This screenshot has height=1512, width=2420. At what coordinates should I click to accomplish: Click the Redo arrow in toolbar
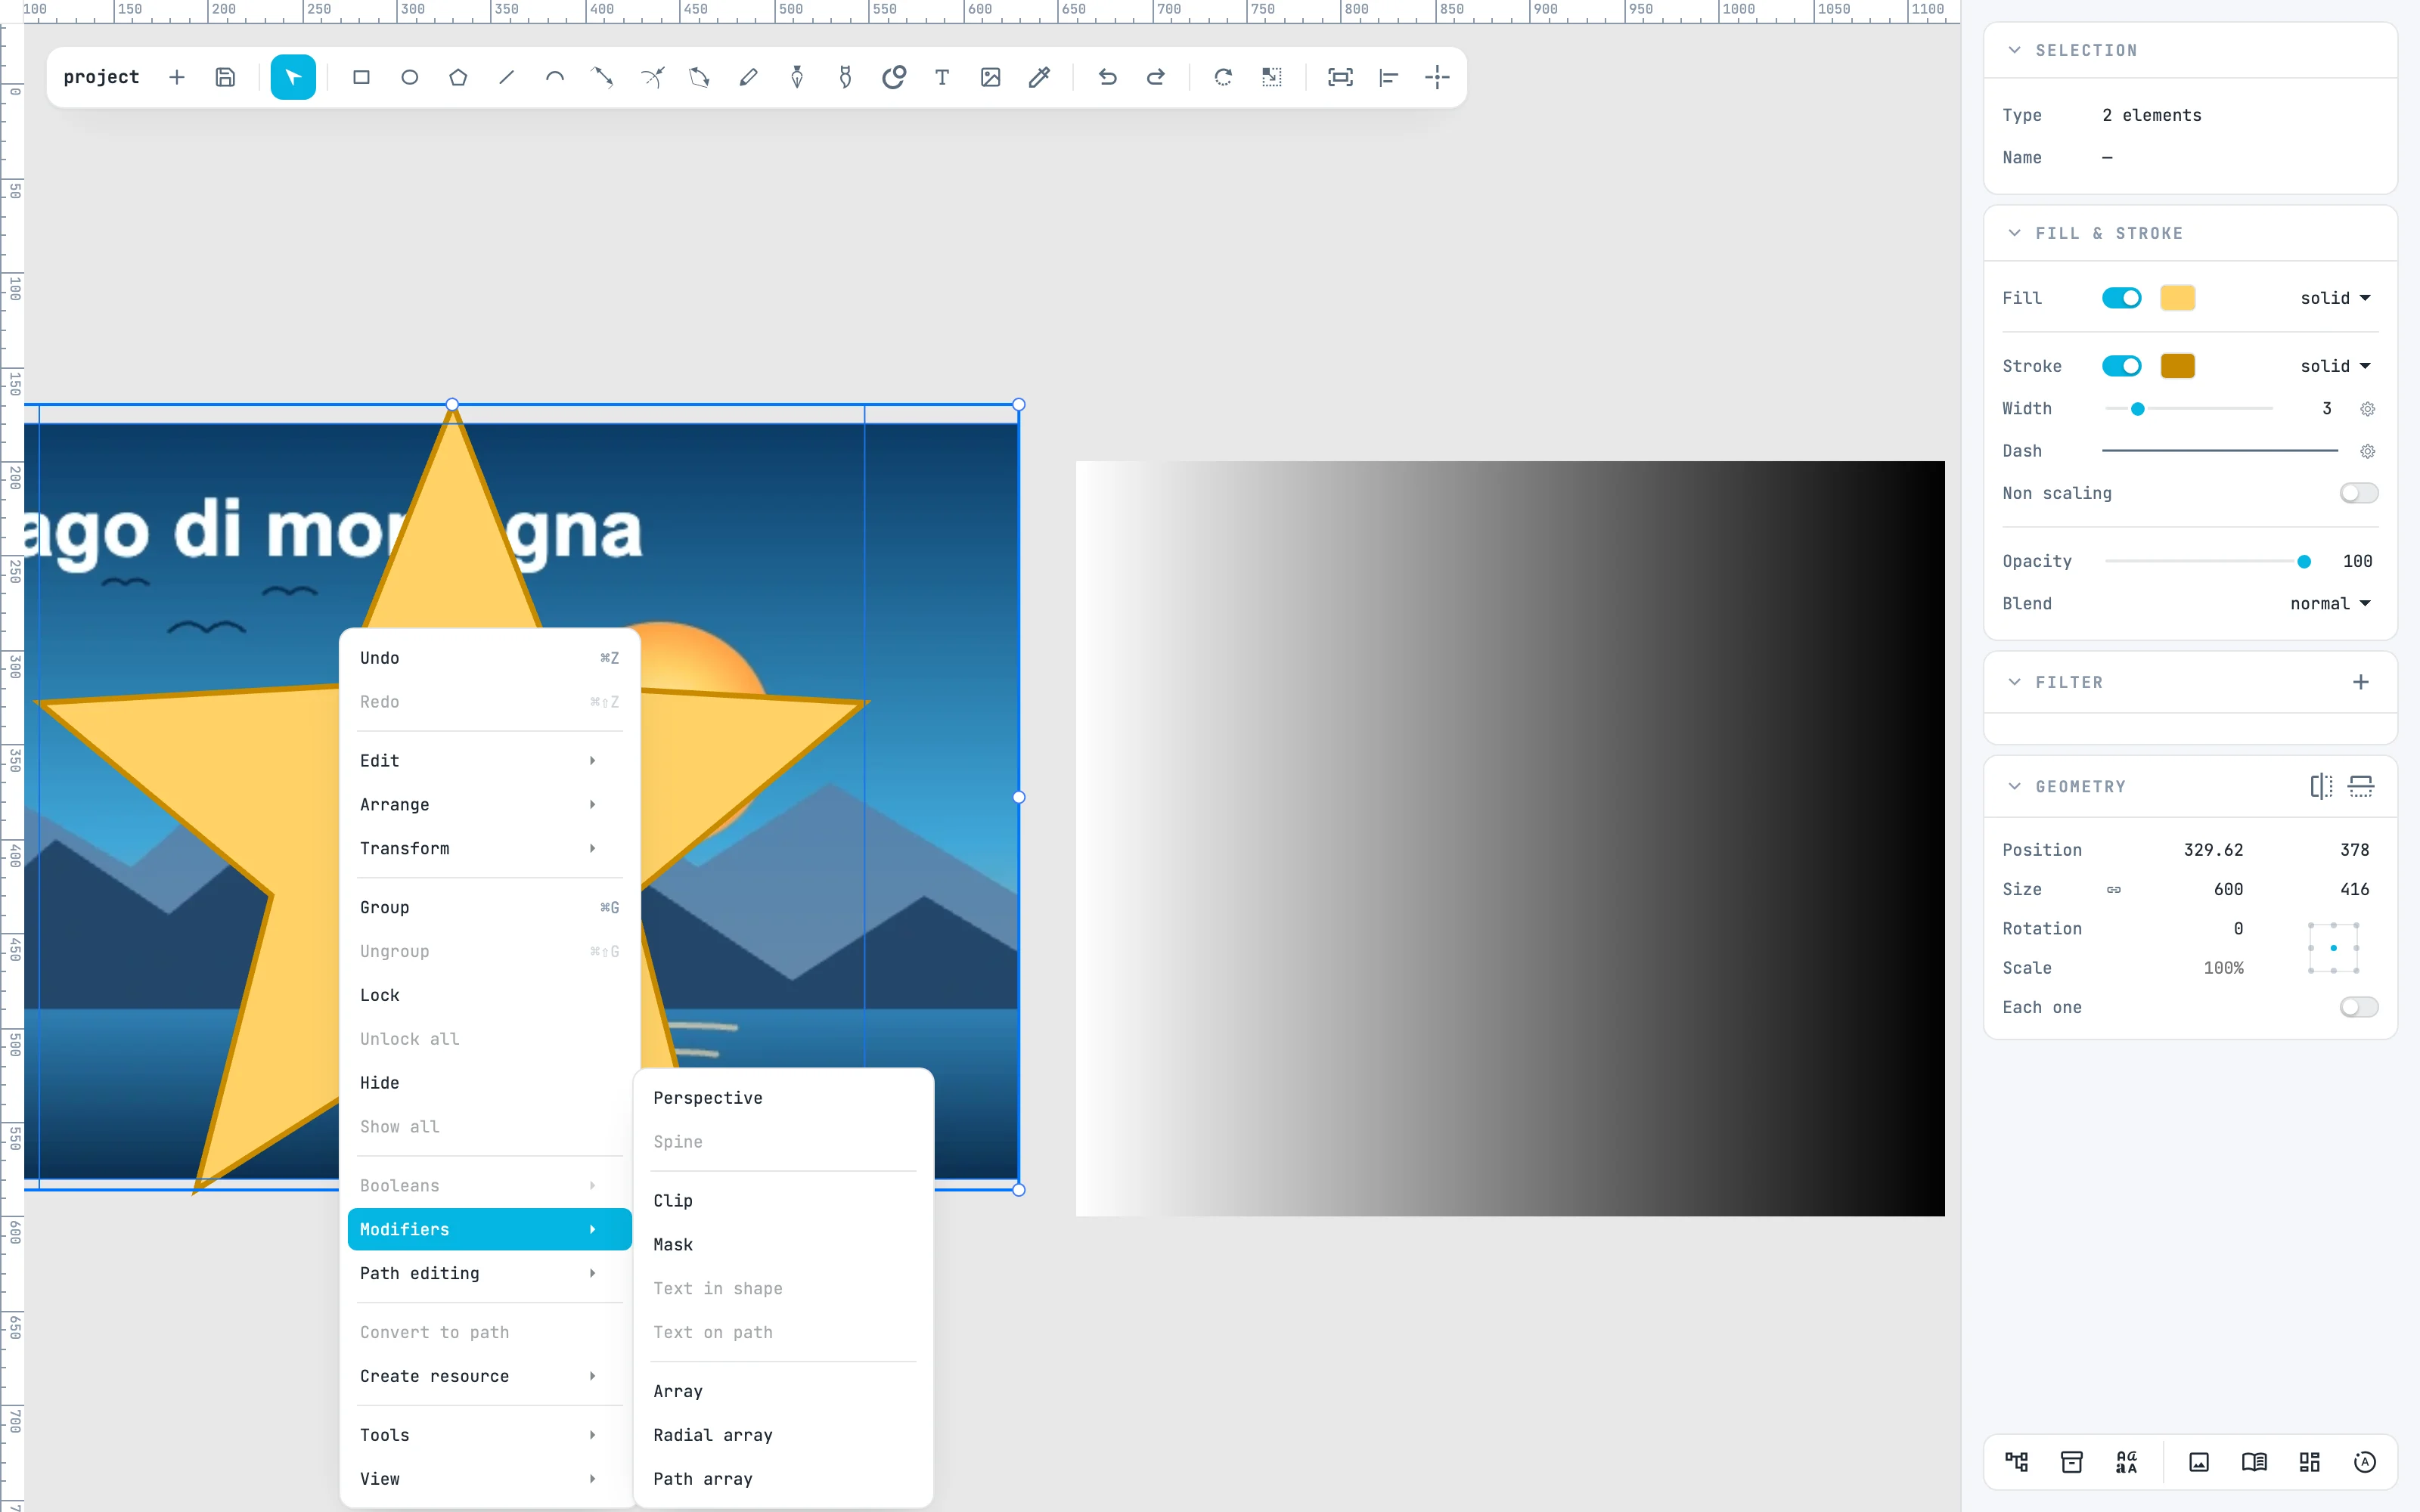coord(1156,77)
